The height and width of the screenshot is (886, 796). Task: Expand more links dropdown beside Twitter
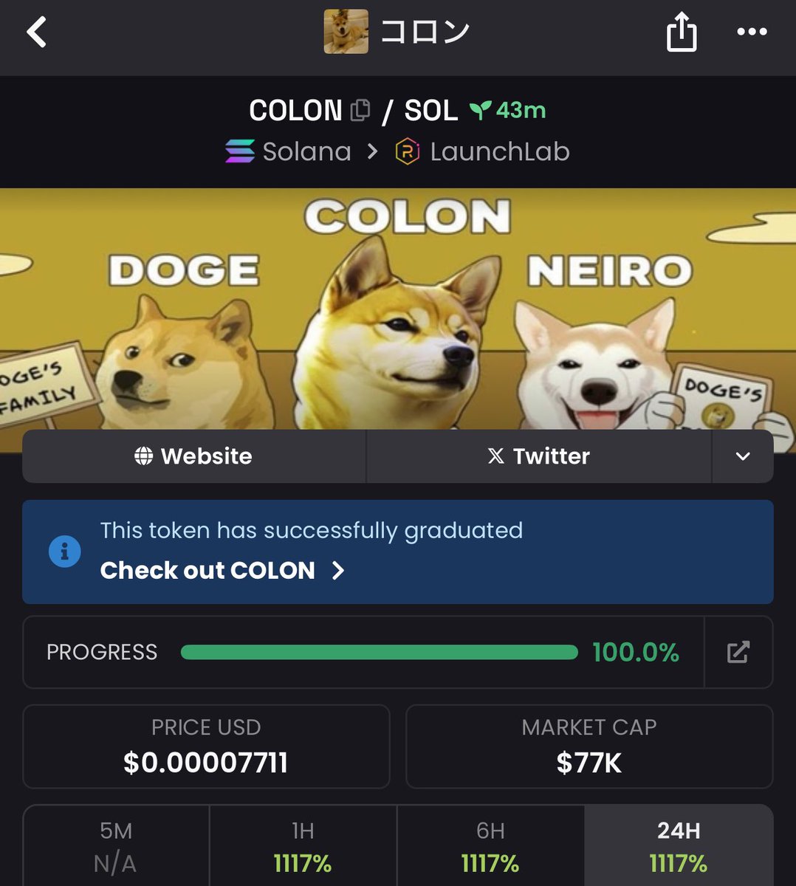[x=742, y=456]
